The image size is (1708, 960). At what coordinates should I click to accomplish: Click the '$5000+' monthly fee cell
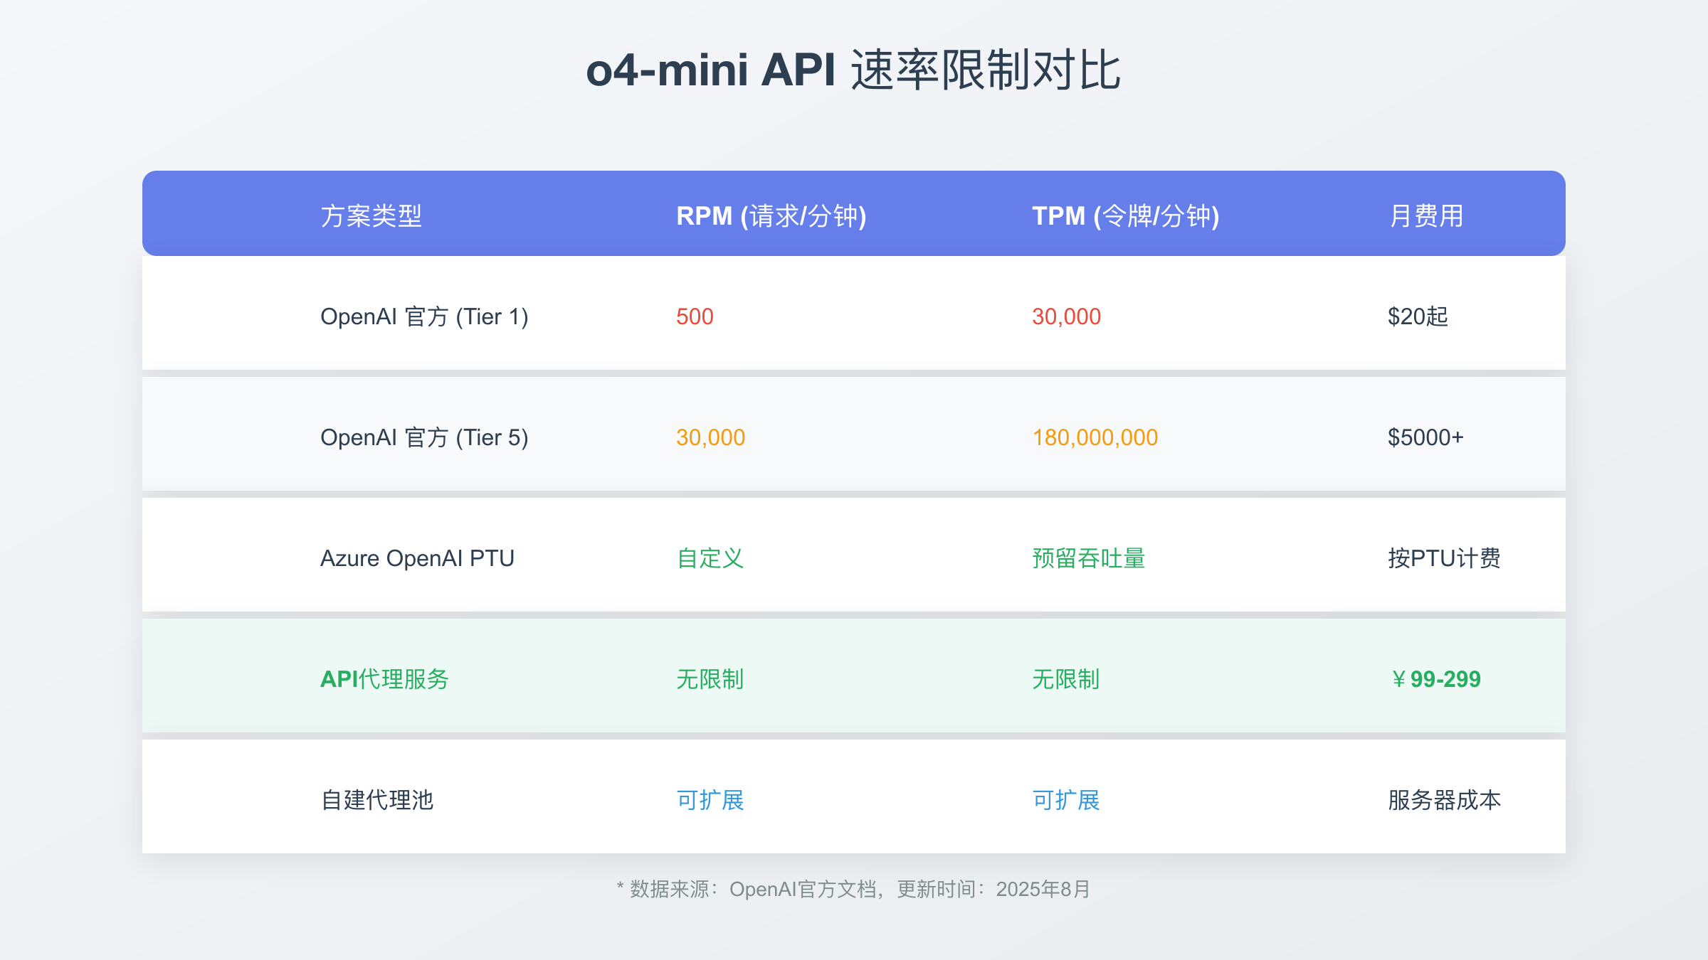[1425, 437]
